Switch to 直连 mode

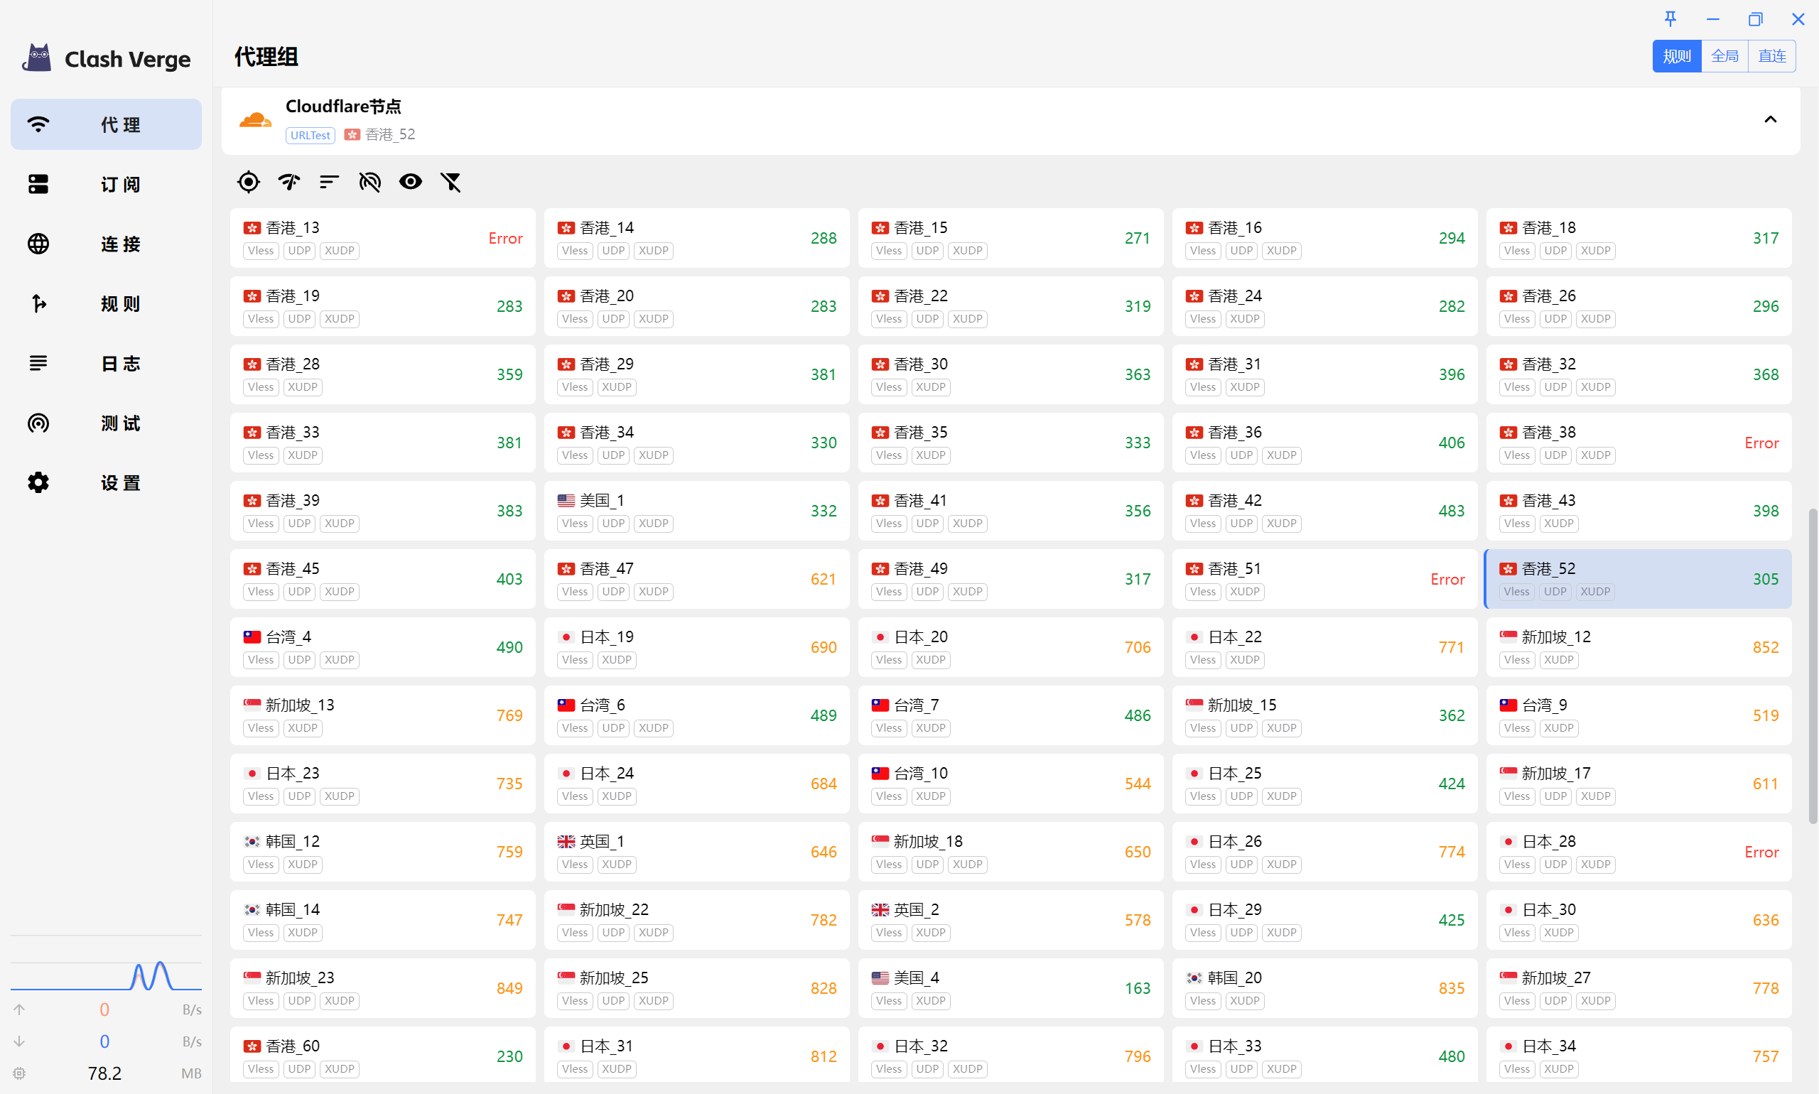click(x=1772, y=56)
